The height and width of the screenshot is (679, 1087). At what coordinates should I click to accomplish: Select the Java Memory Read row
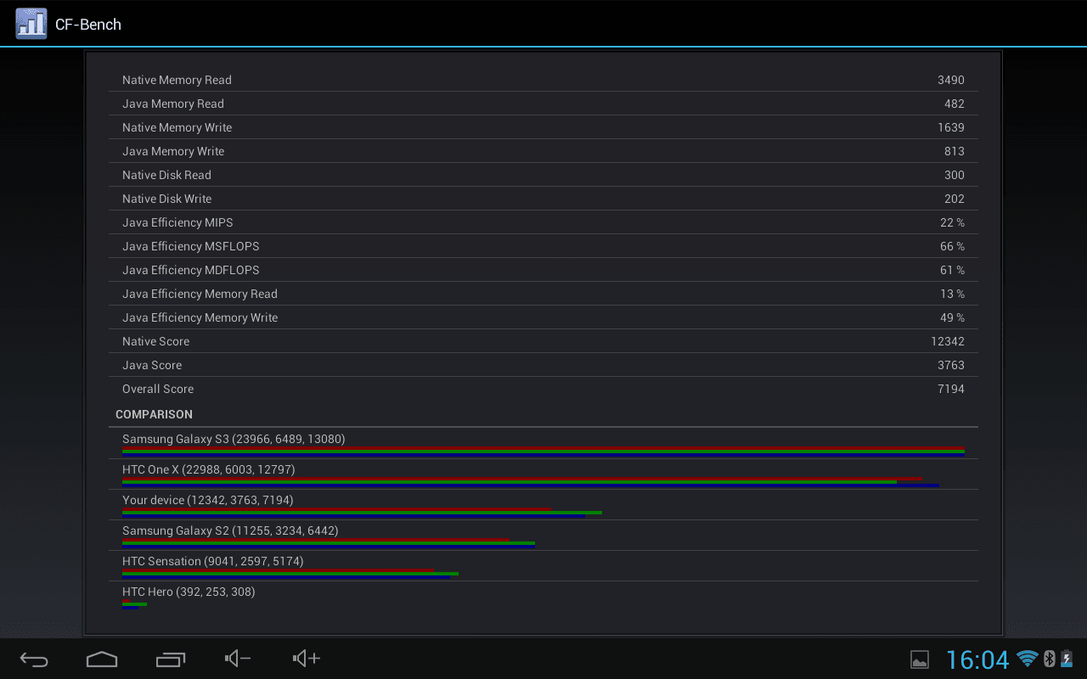(x=543, y=104)
